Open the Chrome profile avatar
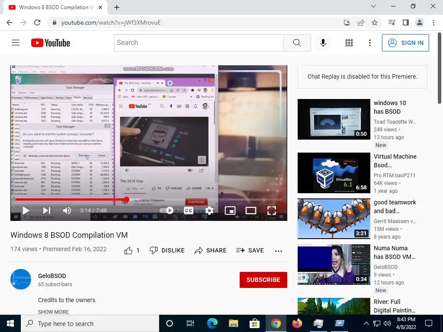The image size is (443, 332). click(x=420, y=22)
